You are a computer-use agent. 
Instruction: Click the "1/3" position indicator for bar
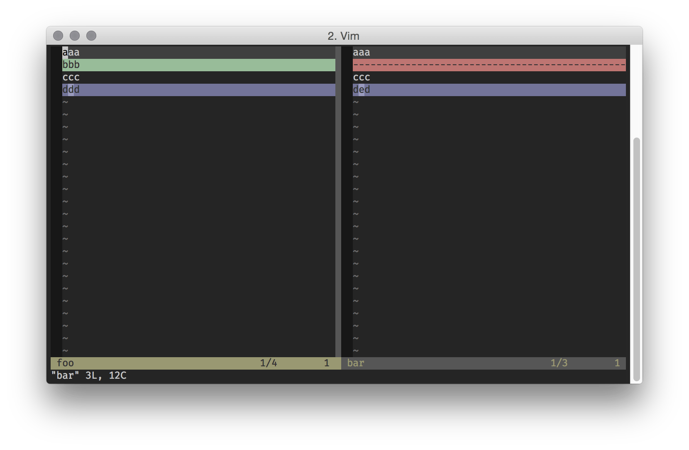(x=560, y=363)
